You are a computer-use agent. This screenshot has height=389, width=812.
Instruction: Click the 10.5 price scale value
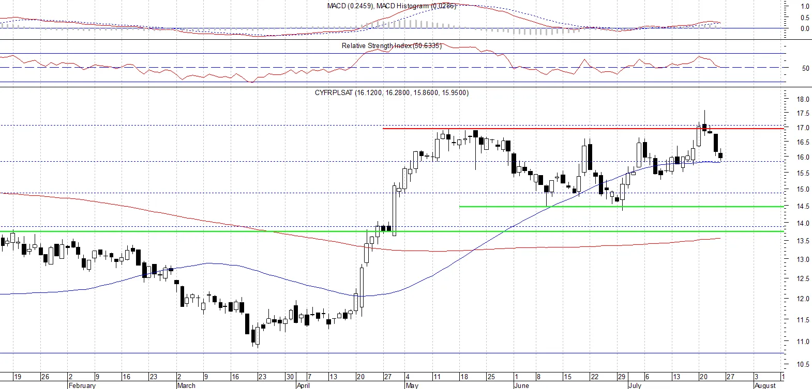[x=803, y=364]
